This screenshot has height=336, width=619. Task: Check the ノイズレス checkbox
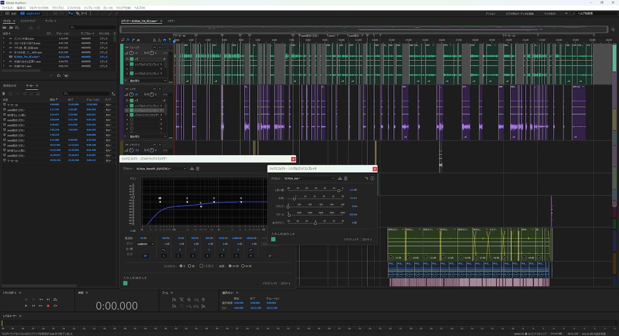[x=201, y=266]
